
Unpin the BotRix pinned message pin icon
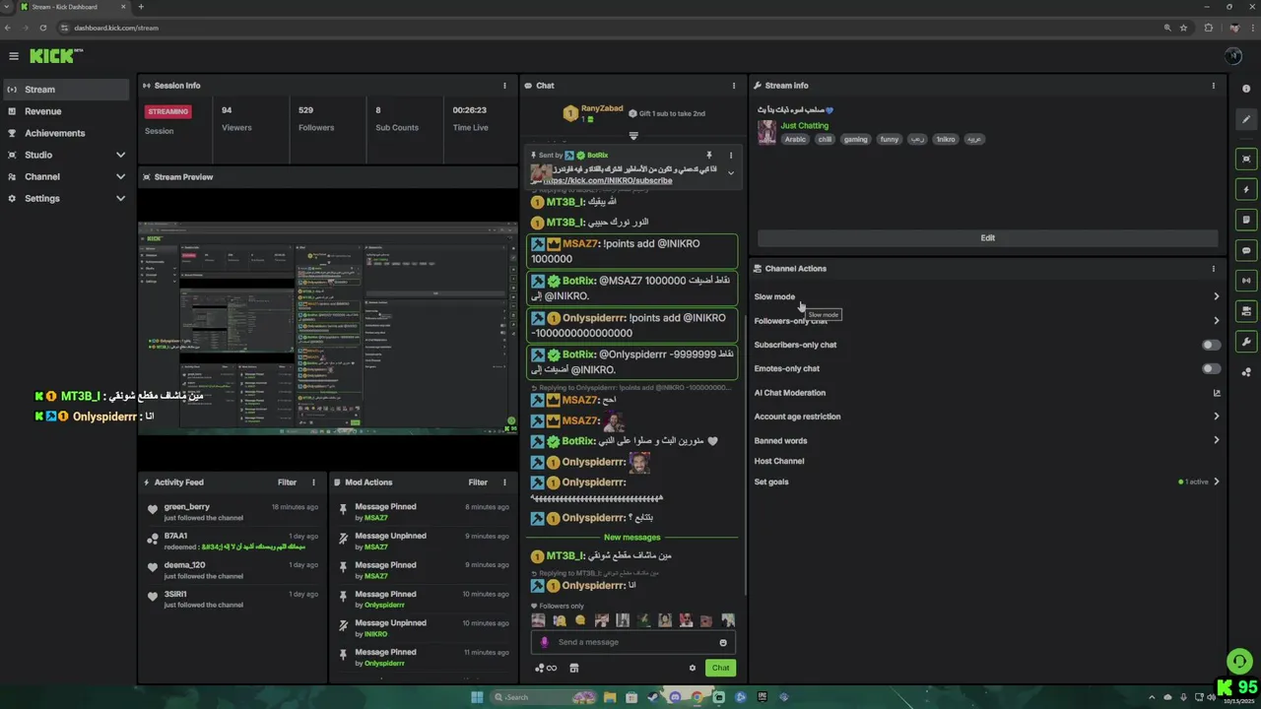(708, 156)
